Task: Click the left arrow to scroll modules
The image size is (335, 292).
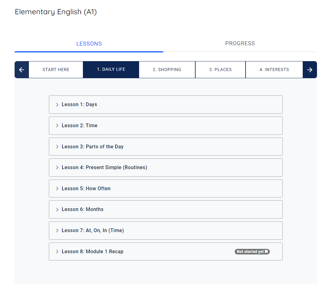Action: click(21, 70)
